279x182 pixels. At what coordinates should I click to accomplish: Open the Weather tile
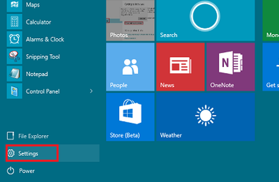pyautogui.click(x=205, y=117)
